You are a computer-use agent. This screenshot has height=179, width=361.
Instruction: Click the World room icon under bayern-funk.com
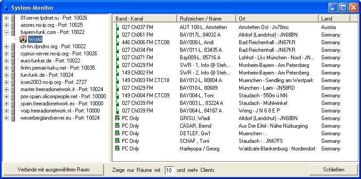pos(23,39)
